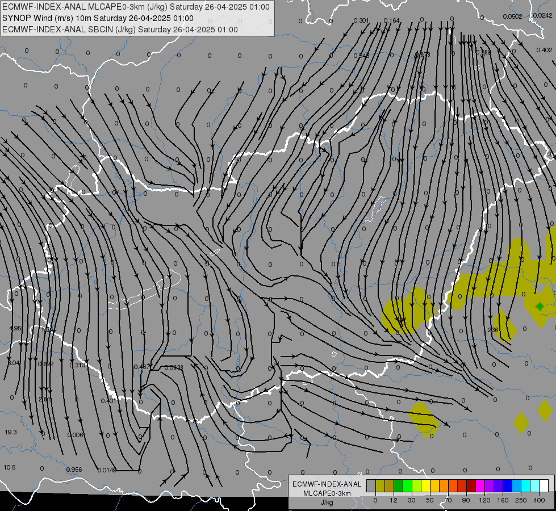Select the pure yellow legend swatch
Image resolution: width=556 pixels, height=511 pixels.
coord(425,485)
